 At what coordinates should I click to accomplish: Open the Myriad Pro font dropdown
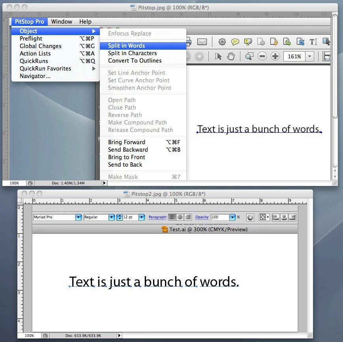tap(79, 217)
